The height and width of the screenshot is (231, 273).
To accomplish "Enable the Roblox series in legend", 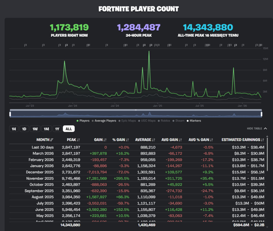I will [x=165, y=121].
